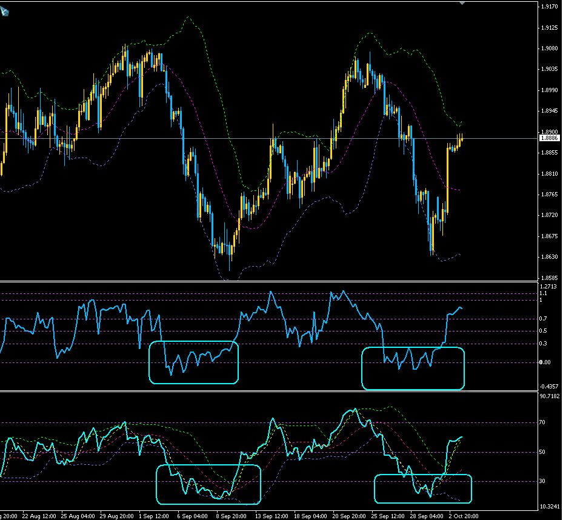The image size is (563, 520).
Task: Click the 1.2713 indicator scale maximum
Action: click(x=548, y=287)
